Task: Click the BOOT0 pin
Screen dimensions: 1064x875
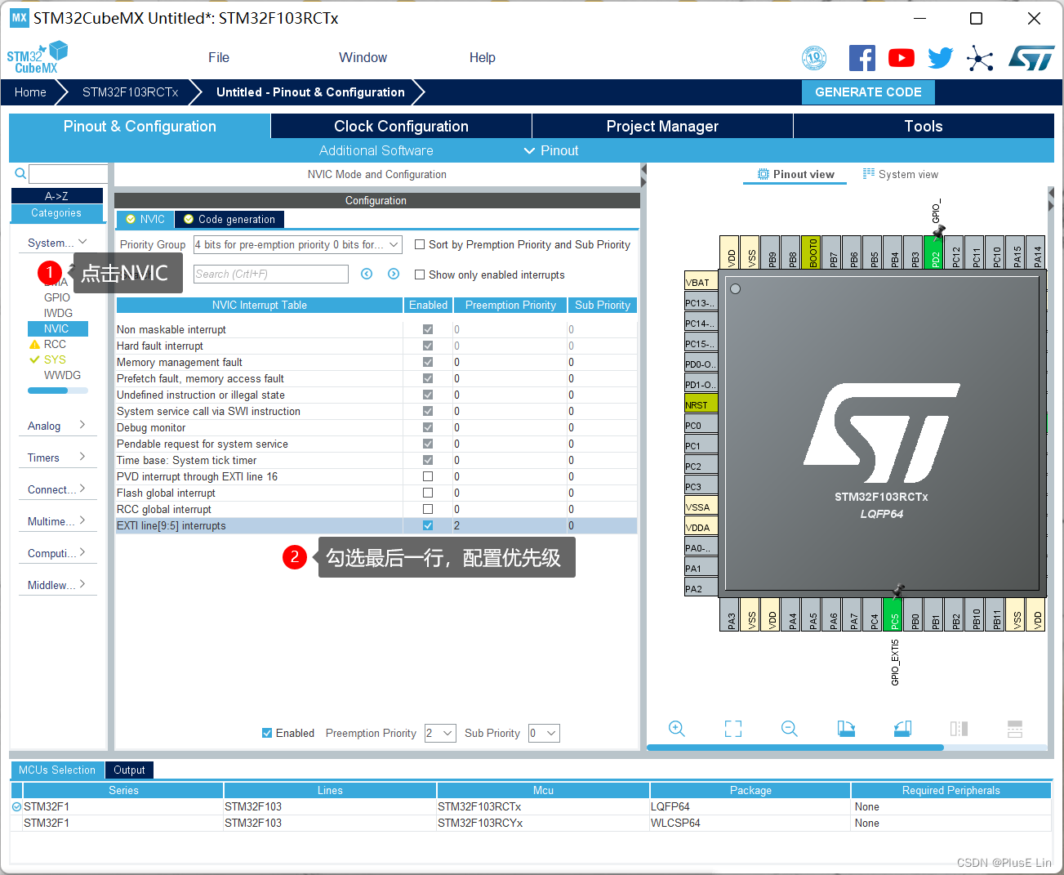Action: (812, 252)
